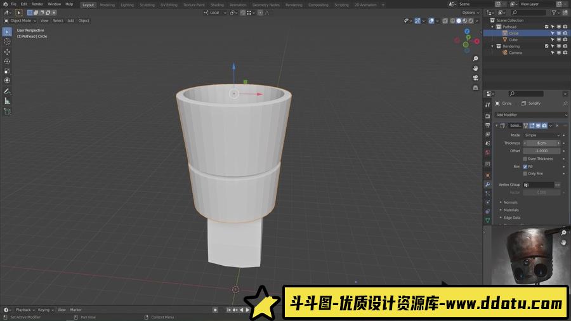Image resolution: width=571 pixels, height=321 pixels.
Task: Adjust the Offset -1.0000 slider
Action: point(542,151)
